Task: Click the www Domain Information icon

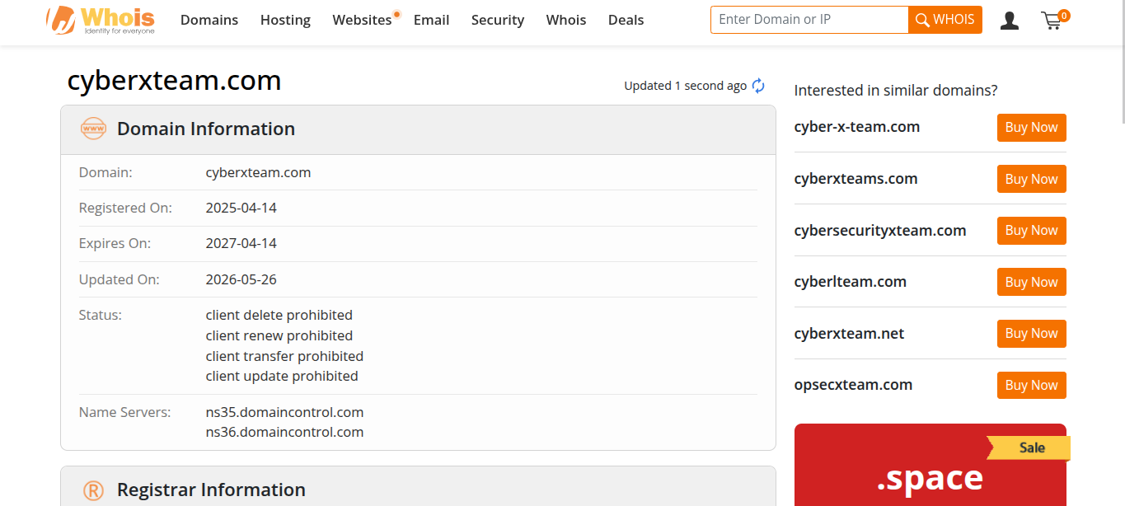Action: click(93, 129)
